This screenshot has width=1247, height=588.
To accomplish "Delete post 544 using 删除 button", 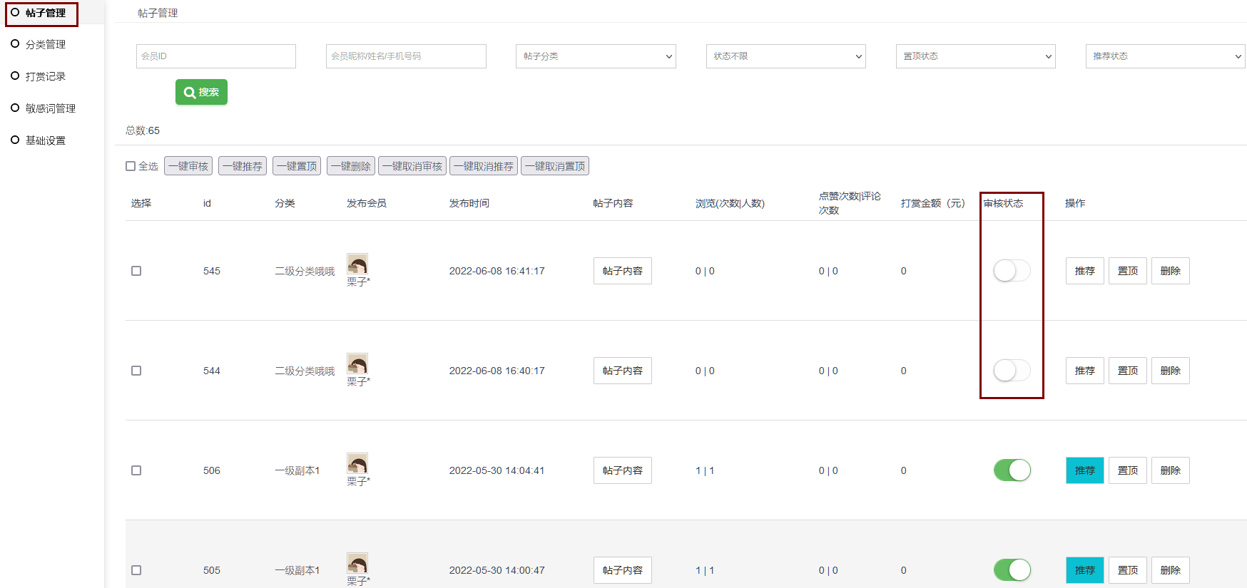I will [x=1170, y=371].
